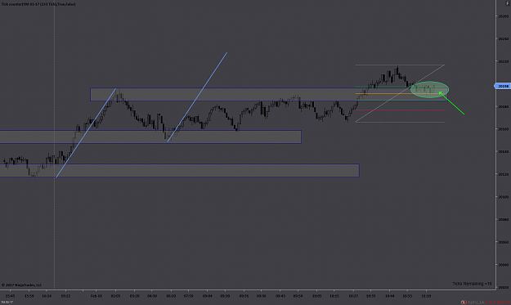
Task: Click the 2017 NinjaTrader copyright text
Action: 21,285
